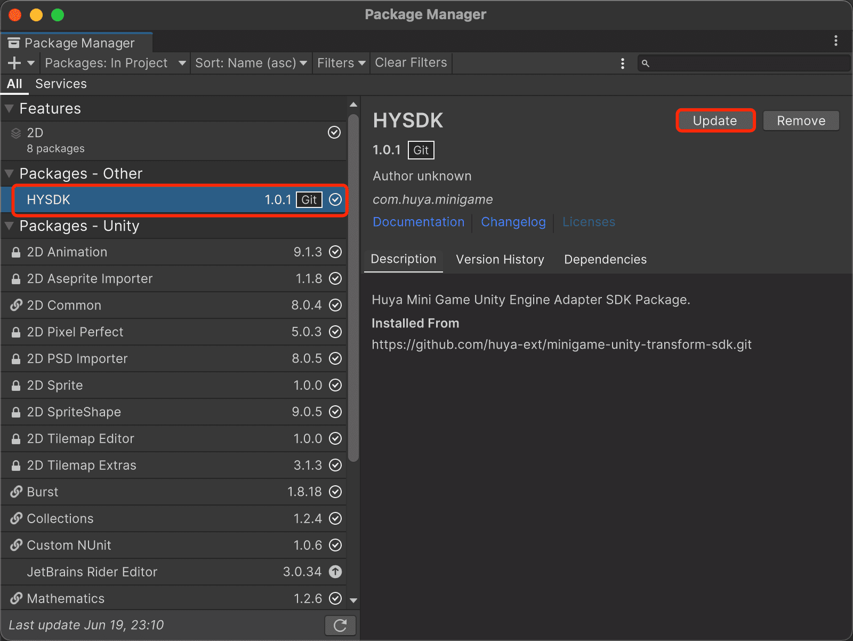Image resolution: width=853 pixels, height=641 pixels.
Task: Click the refresh package list icon
Action: tap(340, 625)
